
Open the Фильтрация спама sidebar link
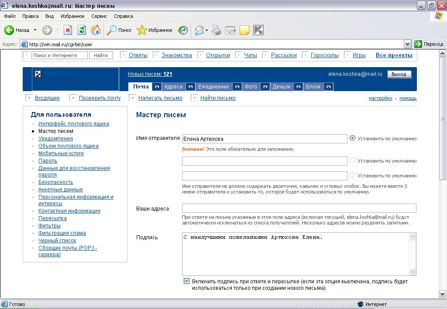[62, 233]
